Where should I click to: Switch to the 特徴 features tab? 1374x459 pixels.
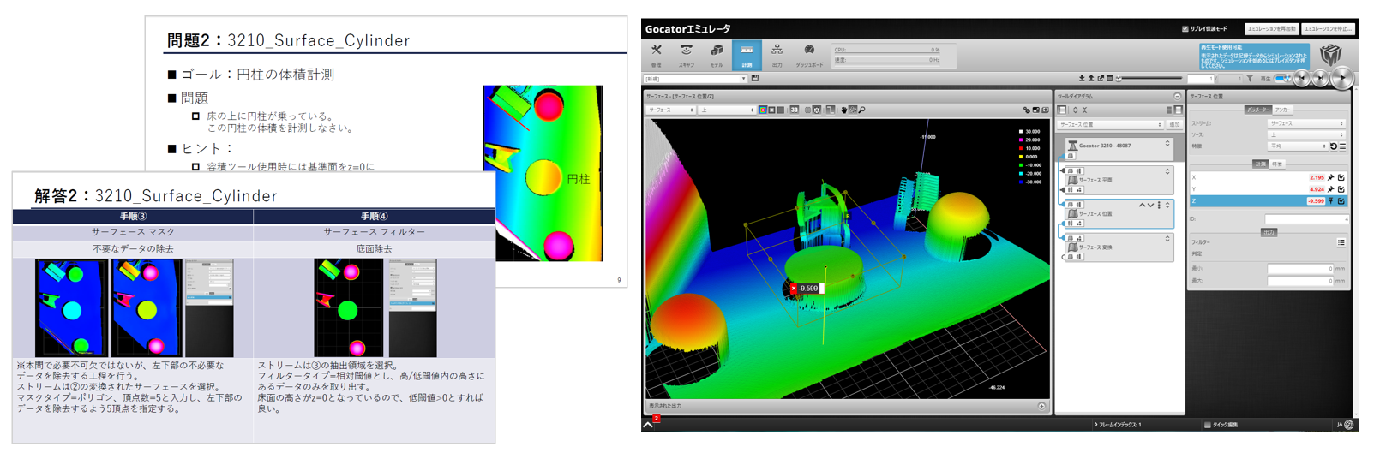(1277, 164)
